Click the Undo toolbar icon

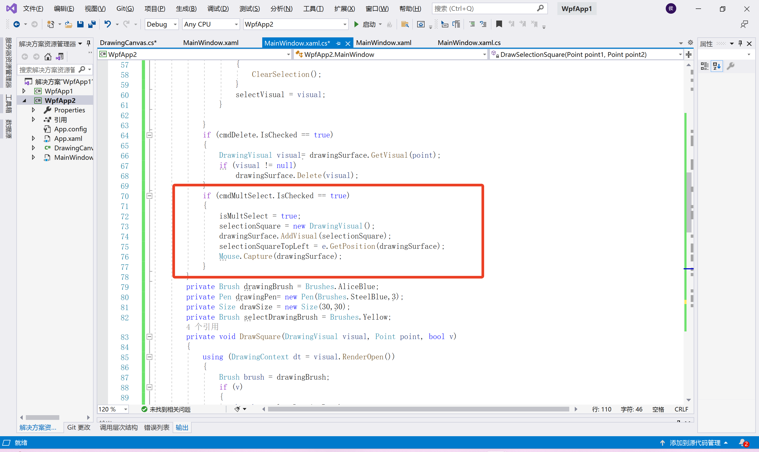107,24
